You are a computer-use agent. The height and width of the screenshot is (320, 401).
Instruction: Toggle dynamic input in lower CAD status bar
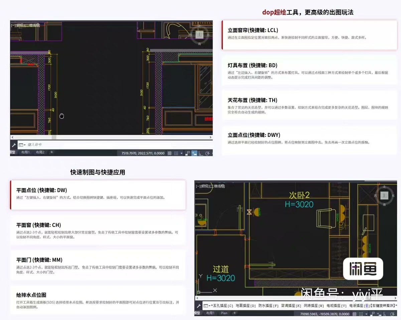click(x=379, y=314)
